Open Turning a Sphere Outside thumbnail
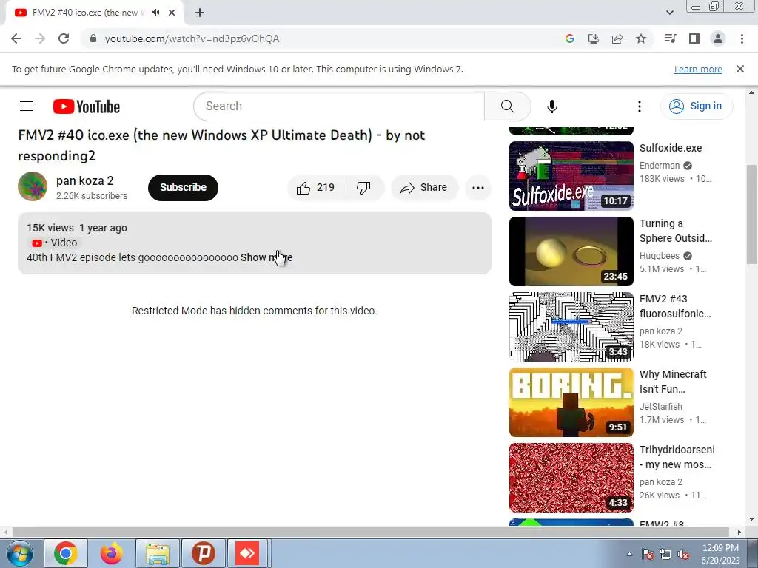The height and width of the screenshot is (568, 758). pos(571,251)
